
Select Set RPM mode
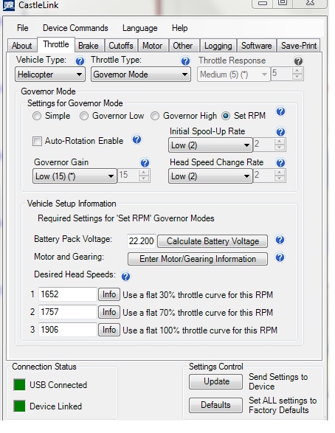[226, 116]
